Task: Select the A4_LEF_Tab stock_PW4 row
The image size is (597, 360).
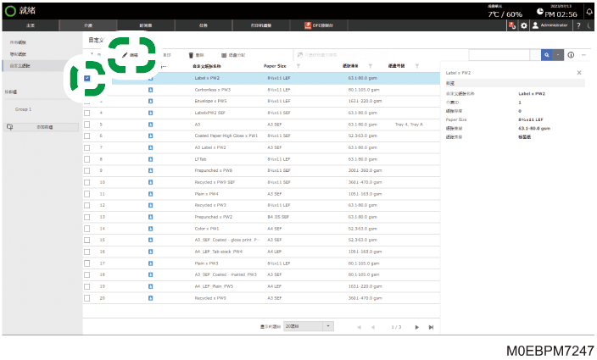Action: click(x=261, y=252)
